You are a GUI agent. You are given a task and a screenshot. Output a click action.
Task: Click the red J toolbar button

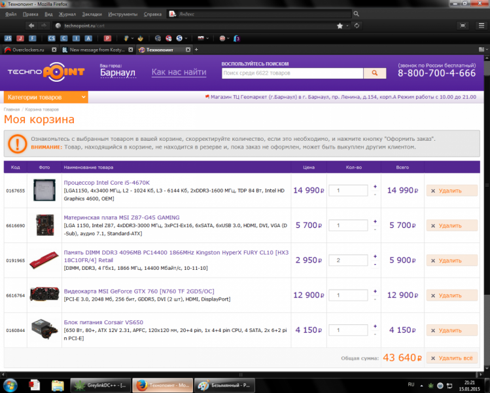[x=20, y=38]
